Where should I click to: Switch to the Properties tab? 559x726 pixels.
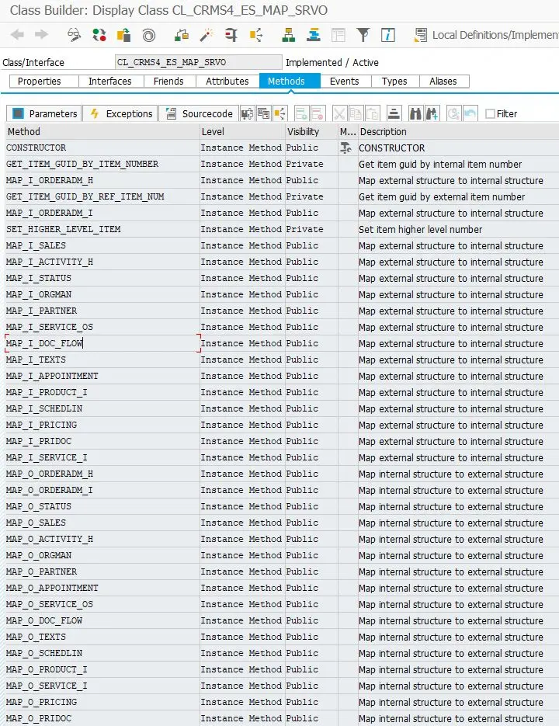pyautogui.click(x=44, y=81)
